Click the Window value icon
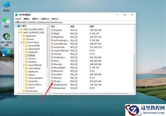Image resolution: width=166 pixels, height=116 pixels. [52, 81]
